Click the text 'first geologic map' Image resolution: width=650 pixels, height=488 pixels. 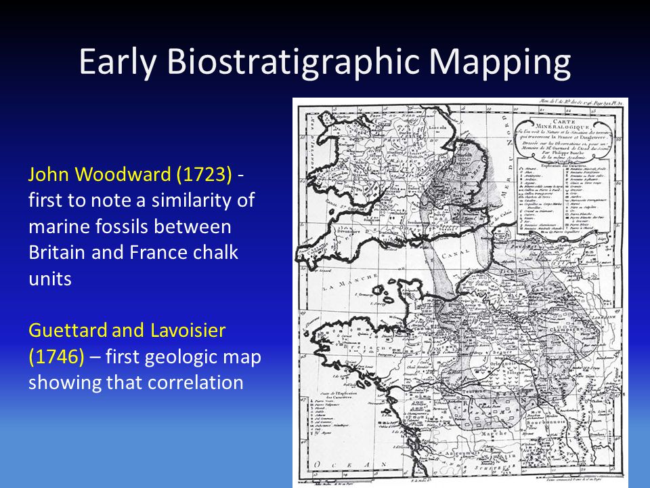183,357
